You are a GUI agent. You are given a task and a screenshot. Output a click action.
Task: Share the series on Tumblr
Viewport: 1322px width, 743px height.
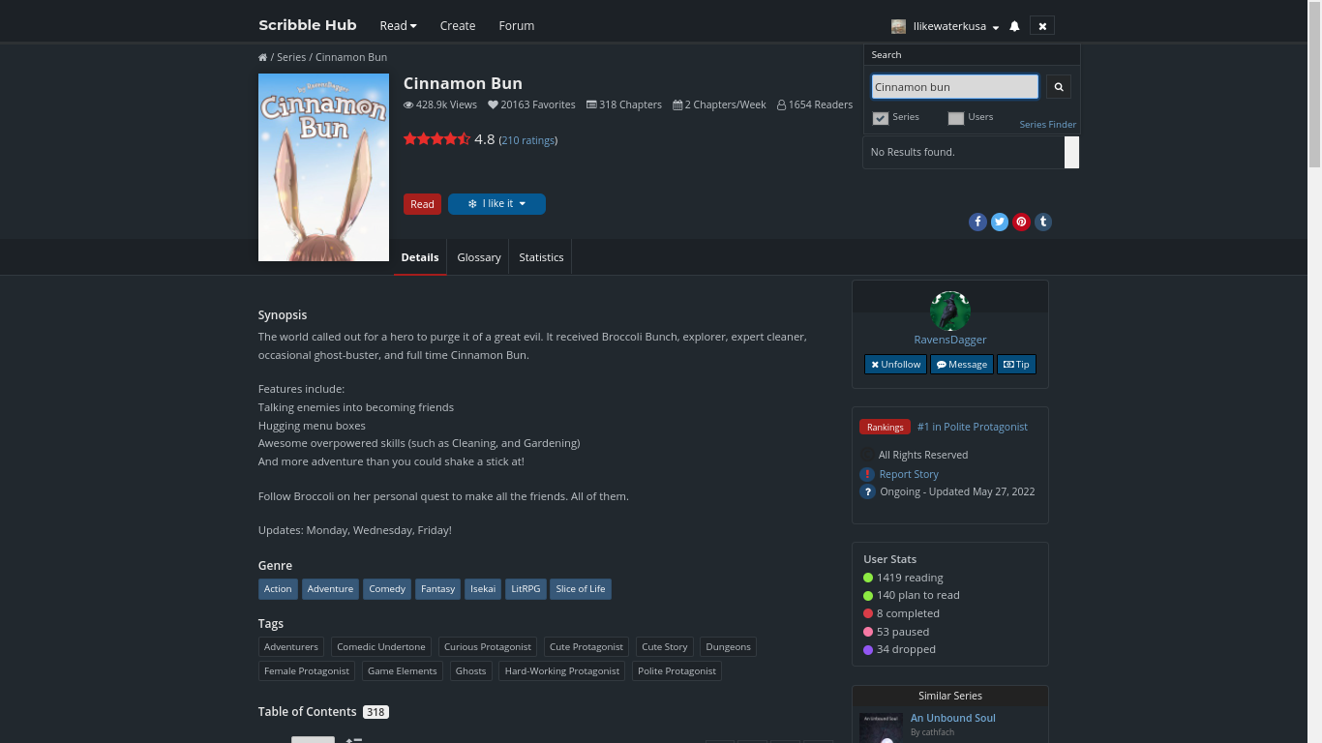(x=1043, y=222)
